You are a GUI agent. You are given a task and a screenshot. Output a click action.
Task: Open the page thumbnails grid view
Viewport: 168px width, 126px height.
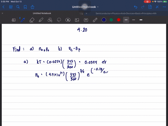point(11,7)
